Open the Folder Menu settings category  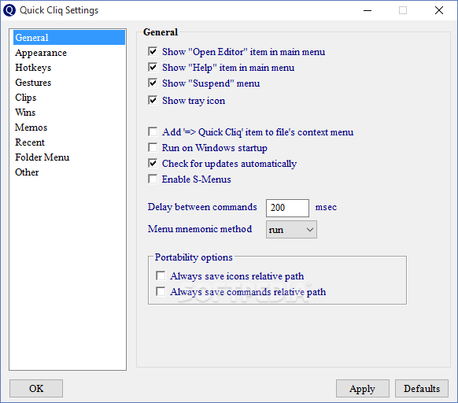[69, 157]
